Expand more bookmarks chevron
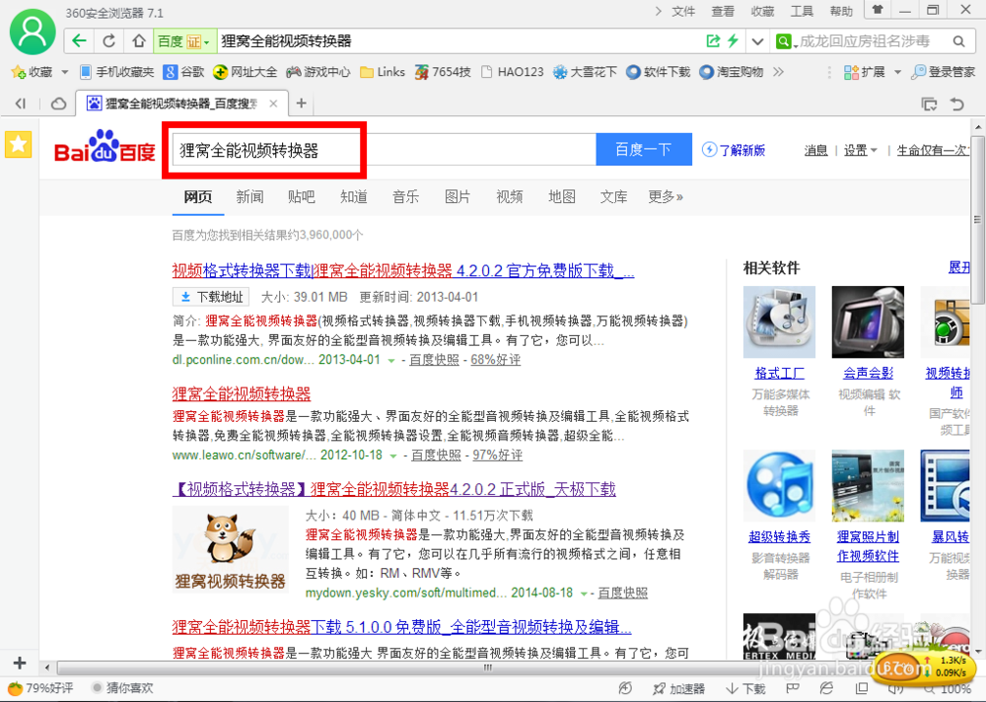The image size is (986, 702). (779, 72)
